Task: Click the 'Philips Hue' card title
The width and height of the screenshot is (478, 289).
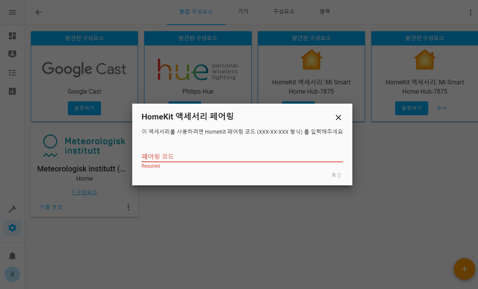Action: pyautogui.click(x=198, y=92)
